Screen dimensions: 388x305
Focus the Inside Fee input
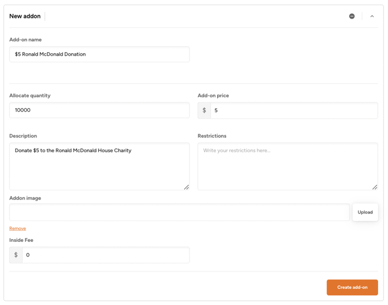[105, 255]
